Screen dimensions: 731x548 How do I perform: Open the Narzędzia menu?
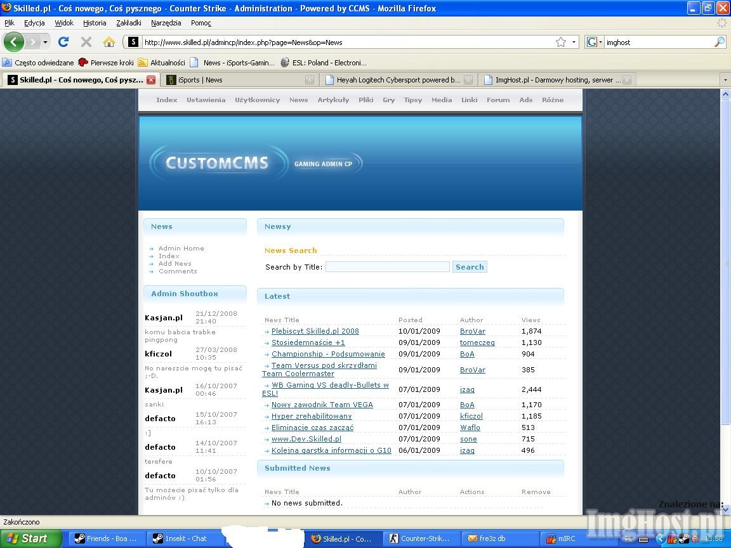[x=166, y=23]
